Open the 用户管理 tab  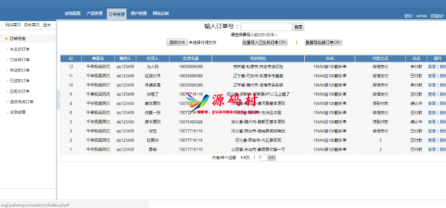tap(139, 13)
